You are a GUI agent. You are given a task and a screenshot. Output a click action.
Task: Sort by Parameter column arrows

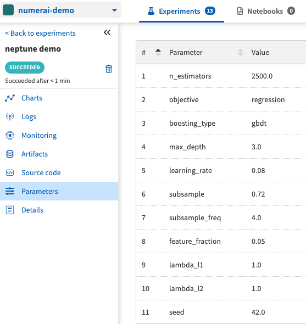click(x=240, y=52)
